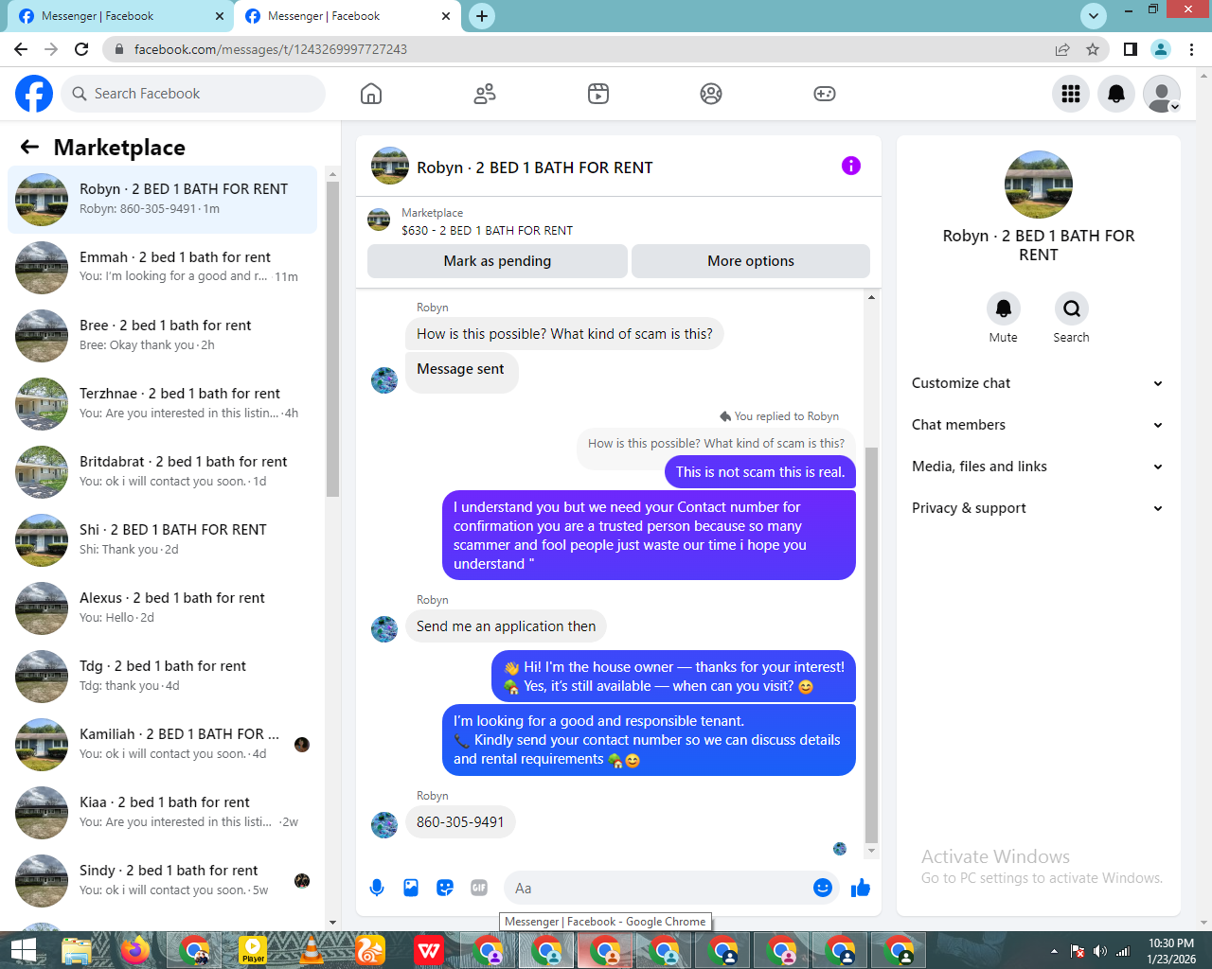Open the emoji picker in message box

823,888
